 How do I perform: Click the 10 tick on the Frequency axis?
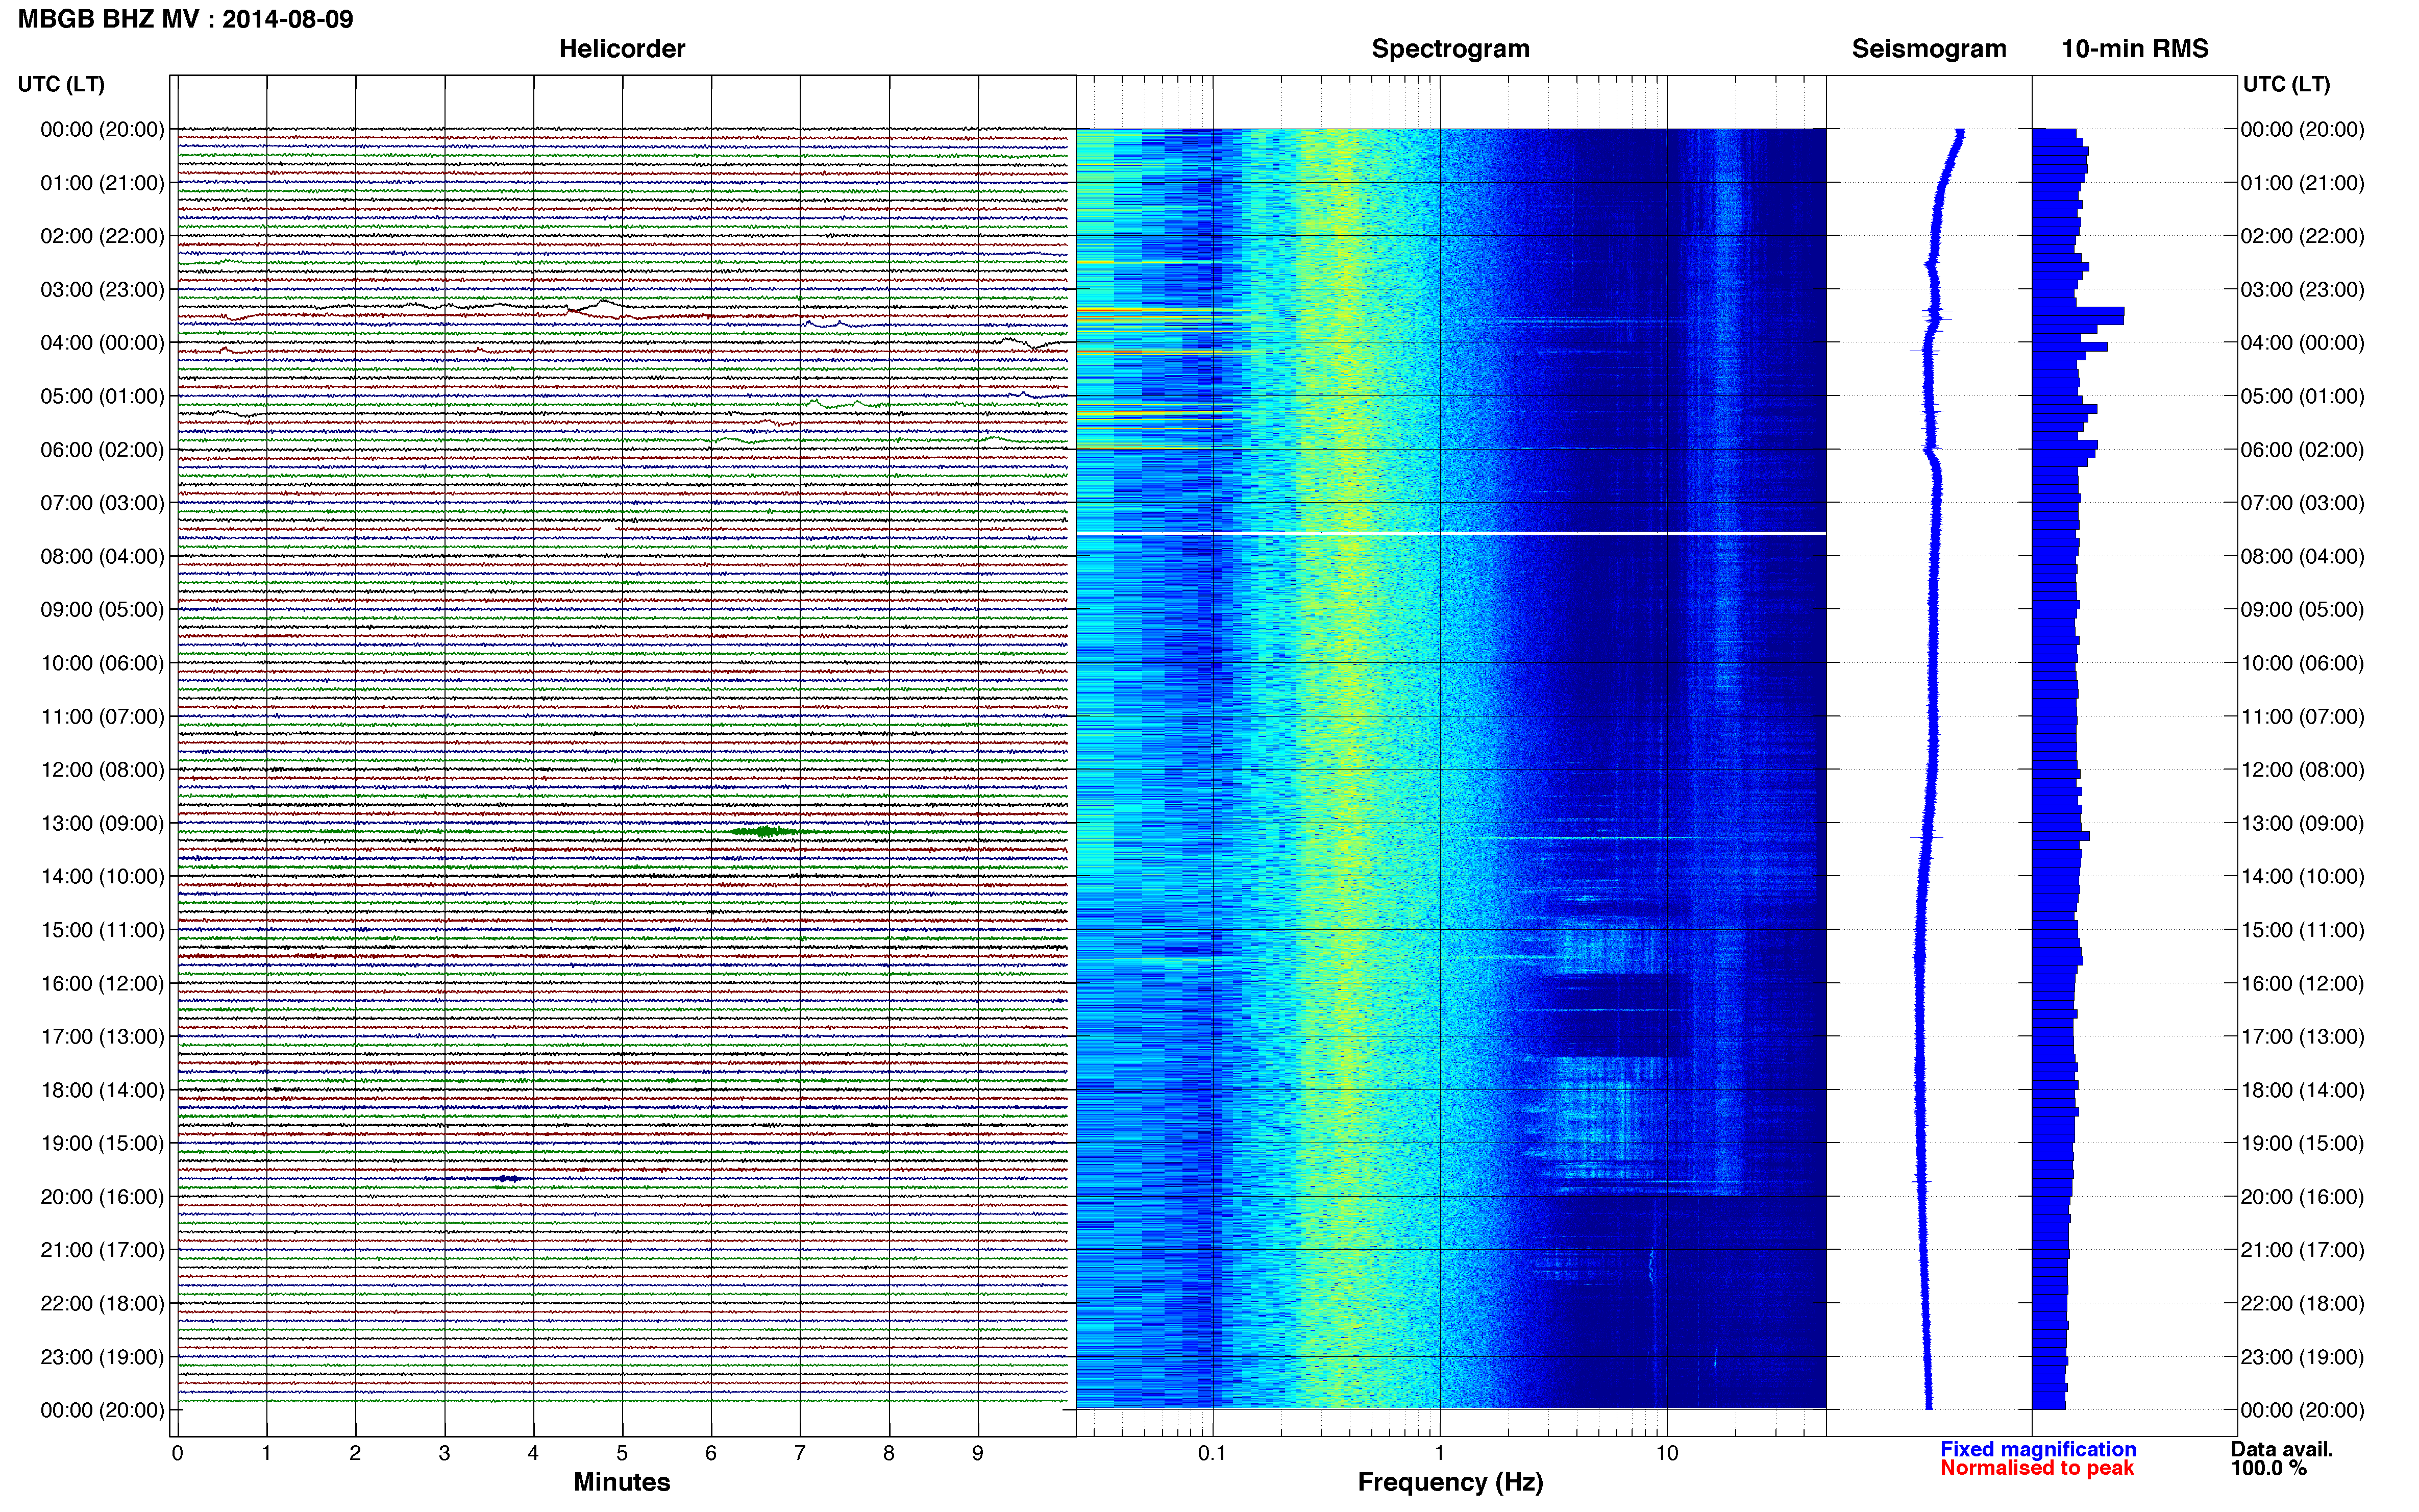[x=1667, y=1453]
